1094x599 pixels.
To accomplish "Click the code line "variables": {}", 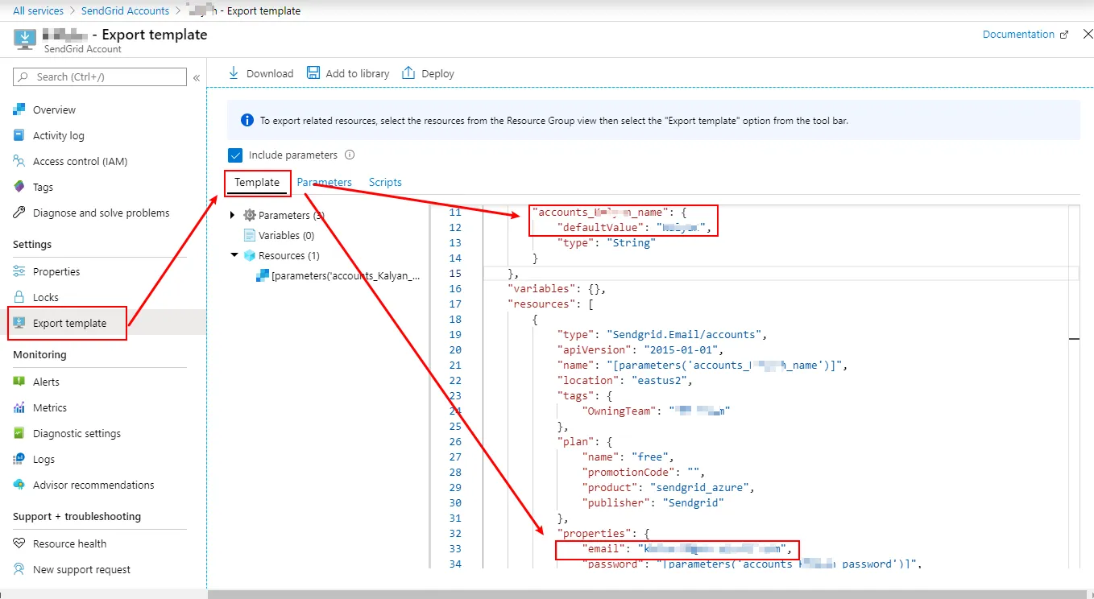I will tap(556, 289).
